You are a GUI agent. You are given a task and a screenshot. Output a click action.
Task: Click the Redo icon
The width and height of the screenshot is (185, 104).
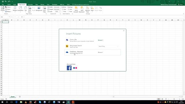tap(9, 1)
